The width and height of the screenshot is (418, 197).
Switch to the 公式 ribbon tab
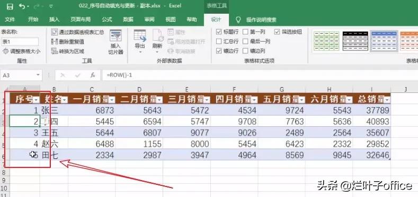coord(107,20)
